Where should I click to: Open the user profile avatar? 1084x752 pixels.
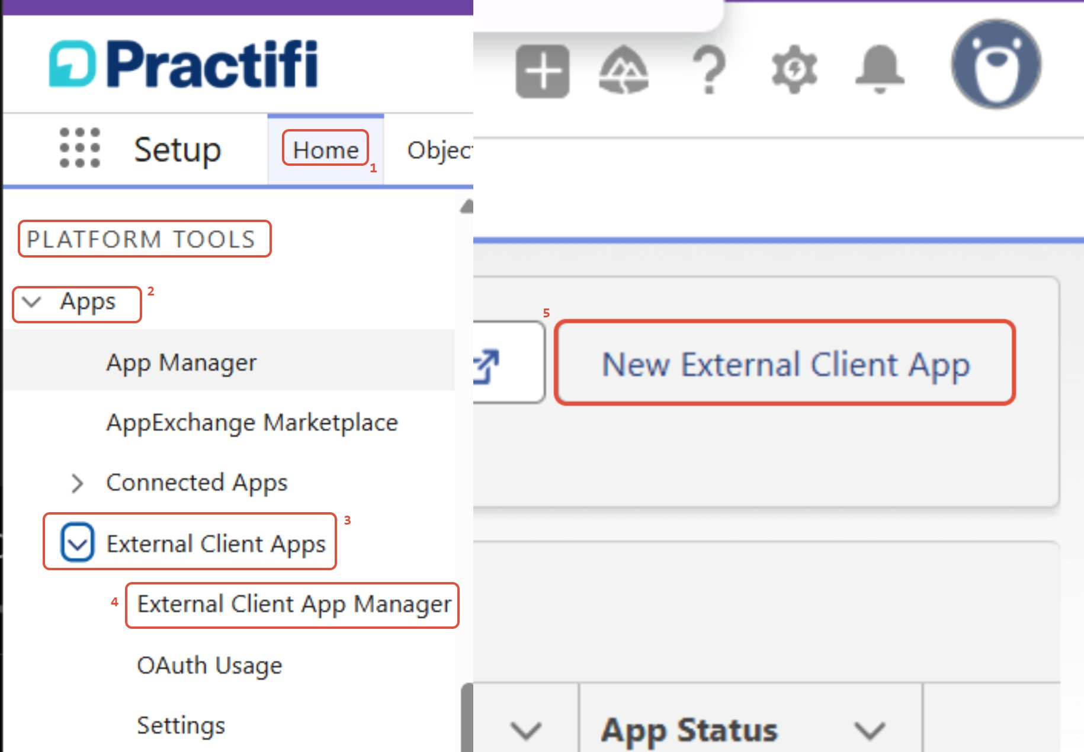click(x=996, y=64)
